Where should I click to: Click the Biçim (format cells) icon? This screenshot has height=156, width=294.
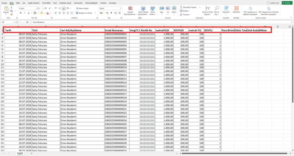(x=174, y=8)
